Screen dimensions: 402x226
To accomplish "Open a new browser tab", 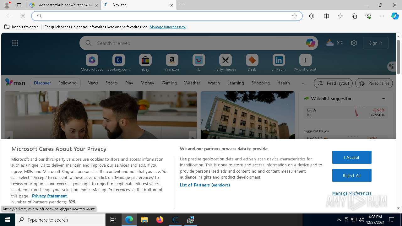I will pyautogui.click(x=182, y=5).
